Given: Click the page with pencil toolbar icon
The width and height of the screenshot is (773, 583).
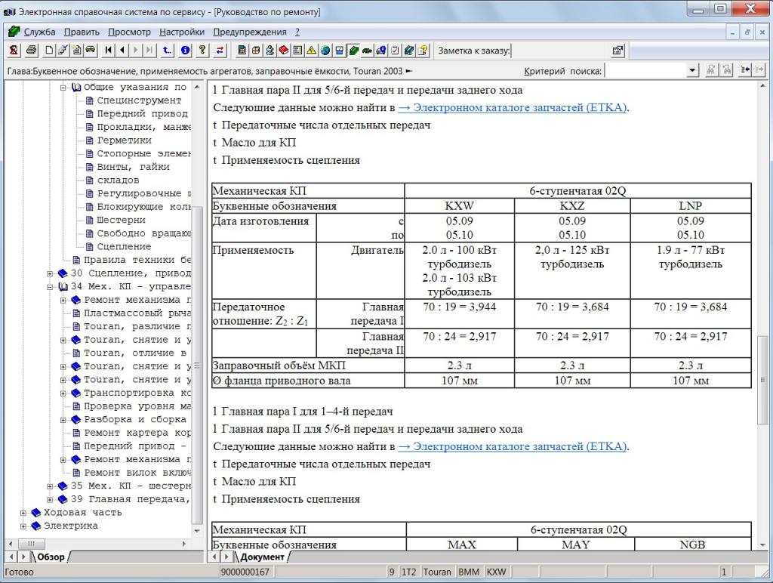Looking at the screenshot, I should click(x=63, y=51).
